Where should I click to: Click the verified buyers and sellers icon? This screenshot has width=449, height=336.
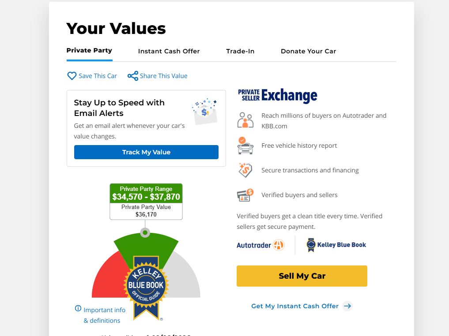[245, 195]
